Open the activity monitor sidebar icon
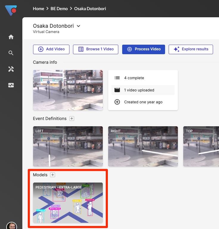The height and width of the screenshot is (229, 219). [11, 85]
